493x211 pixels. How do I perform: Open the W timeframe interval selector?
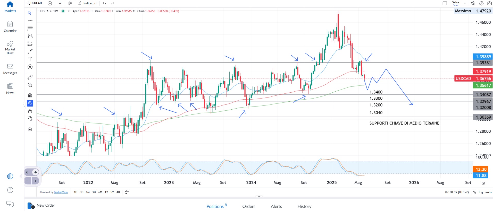[x=60, y=3]
